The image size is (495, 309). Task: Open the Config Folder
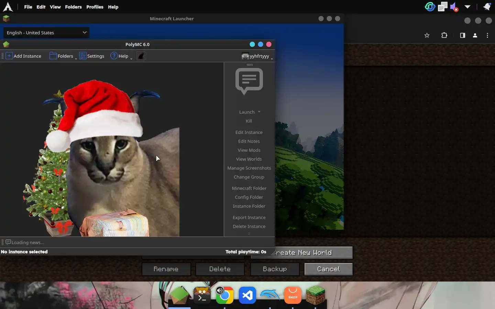tap(249, 197)
